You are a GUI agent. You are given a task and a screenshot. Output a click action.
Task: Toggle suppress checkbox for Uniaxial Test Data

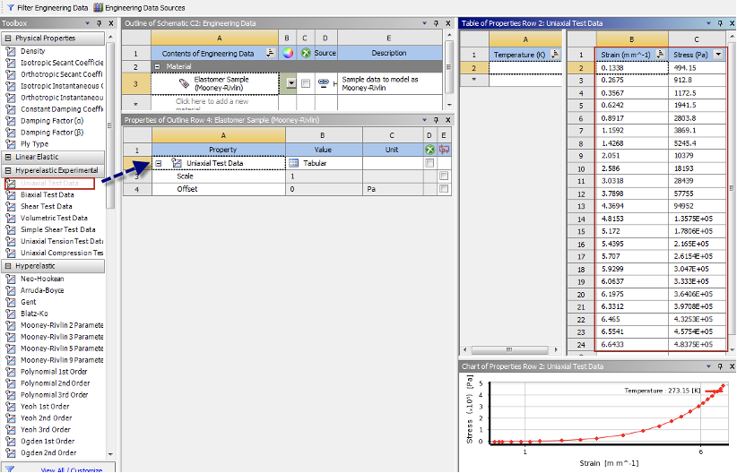(429, 163)
